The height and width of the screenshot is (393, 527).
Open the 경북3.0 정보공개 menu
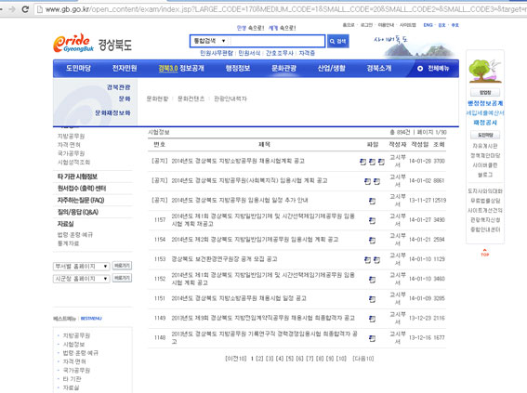click(x=181, y=69)
